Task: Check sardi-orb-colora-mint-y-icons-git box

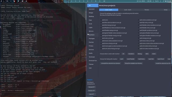Action: click(139, 46)
